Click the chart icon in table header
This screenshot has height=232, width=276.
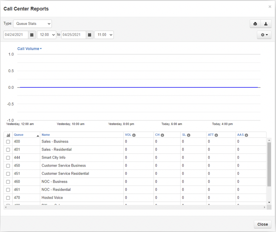pyautogui.click(x=8, y=135)
